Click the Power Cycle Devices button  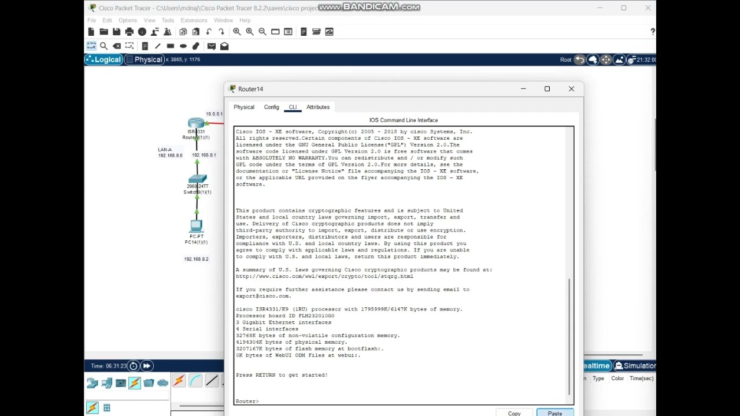[x=134, y=366]
